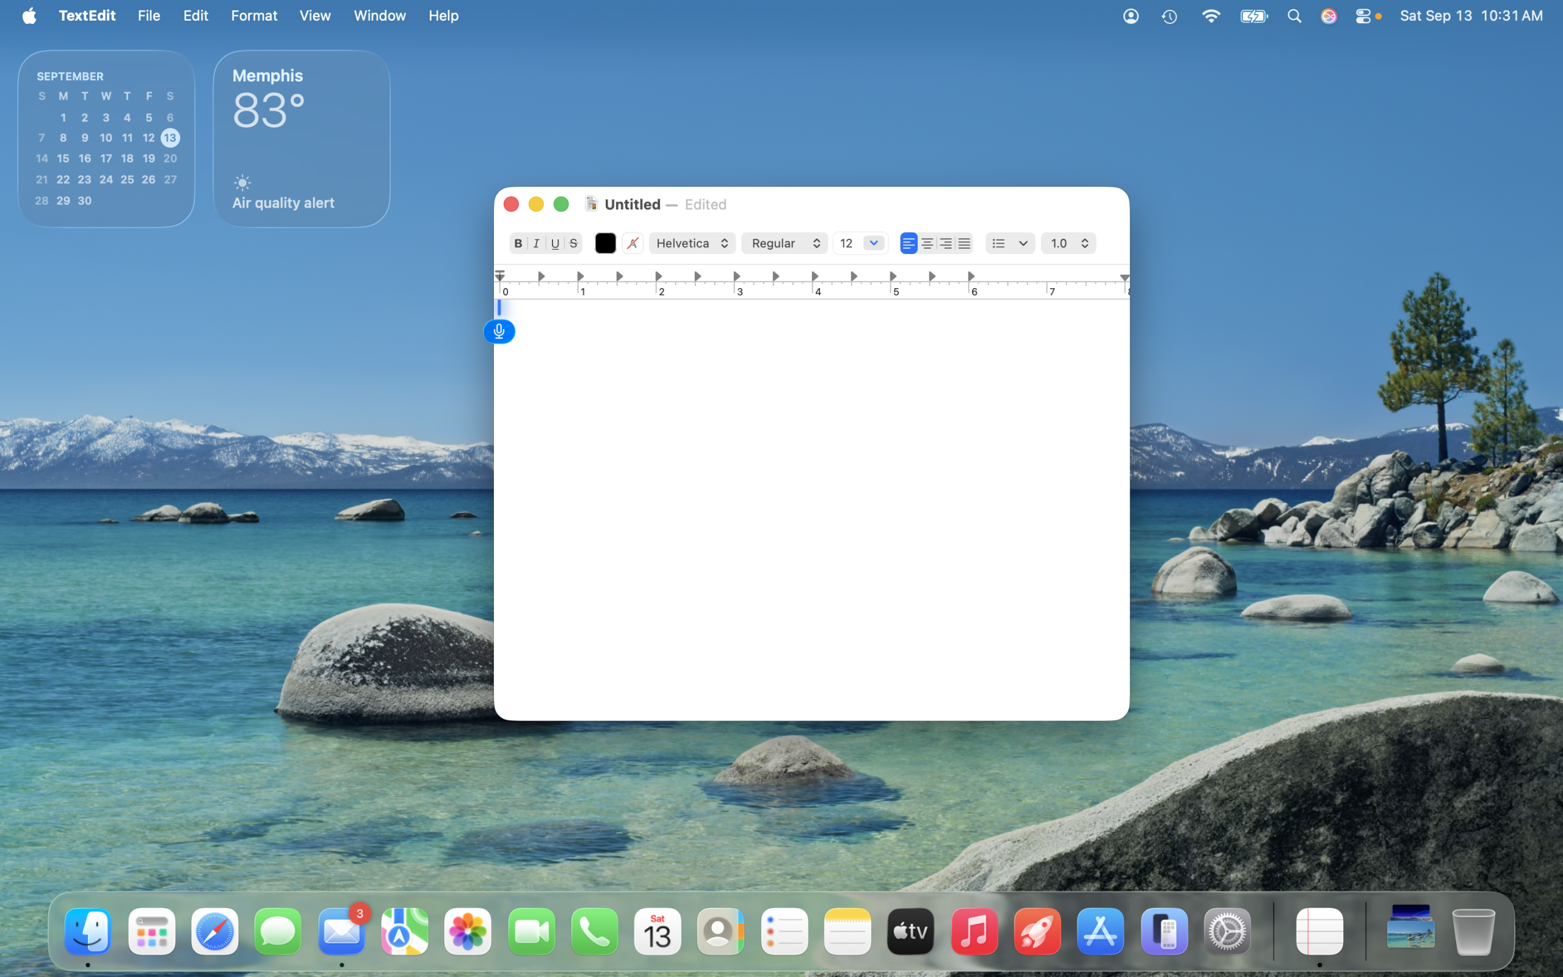The image size is (1563, 977).
Task: Open the Time Machine menu bar icon
Action: [1169, 16]
